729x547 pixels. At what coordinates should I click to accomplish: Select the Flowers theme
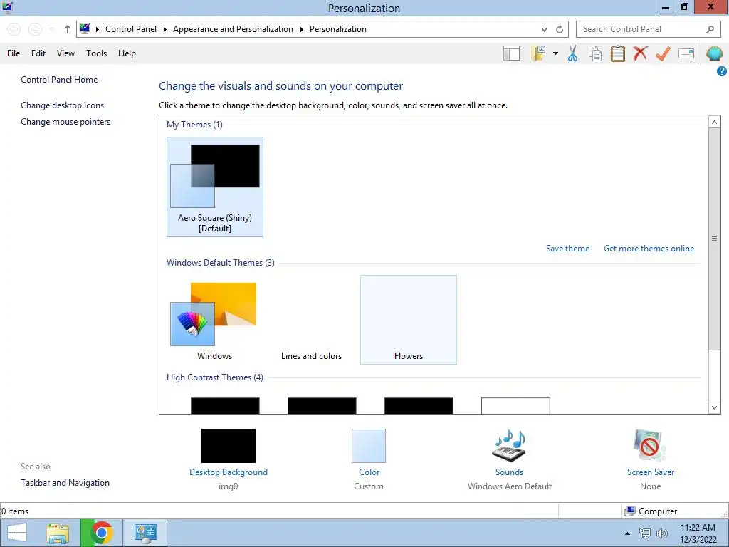(x=408, y=320)
